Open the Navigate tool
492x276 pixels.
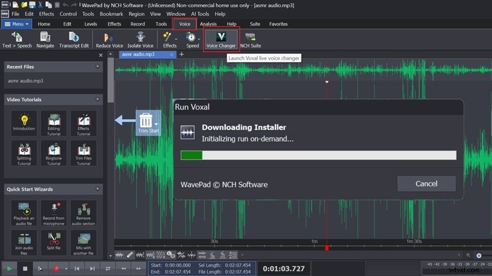(45, 40)
